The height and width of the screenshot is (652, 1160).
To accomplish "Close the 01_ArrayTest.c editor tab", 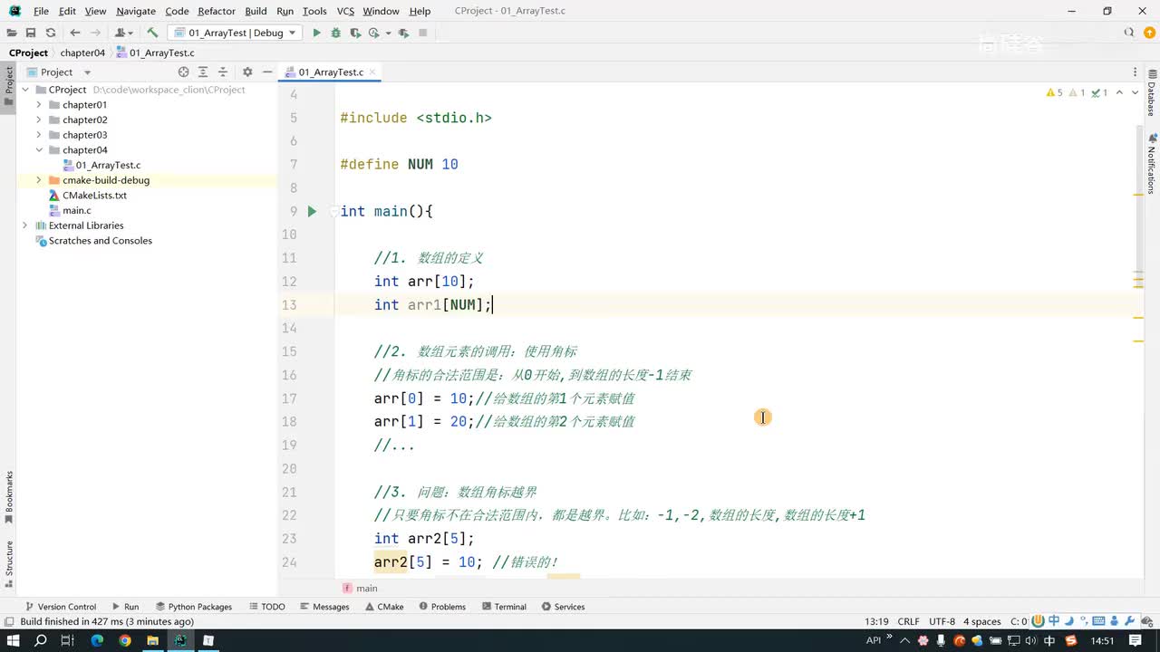I will click(x=372, y=72).
